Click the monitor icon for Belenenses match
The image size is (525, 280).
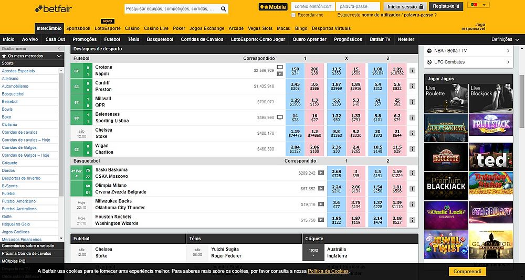coord(280,117)
